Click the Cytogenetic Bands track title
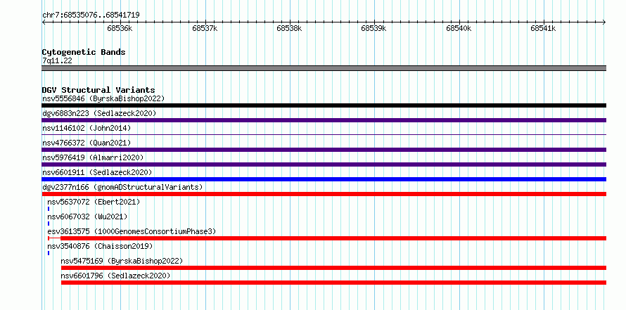Image resolution: width=626 pixels, height=310 pixels. point(84,52)
